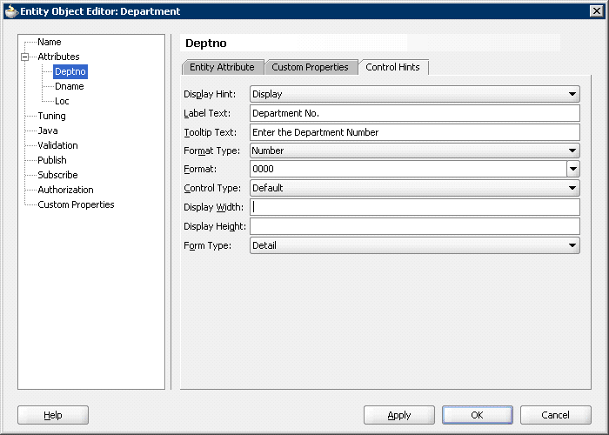
Task: Switch to the Entity Attribute tab
Action: pyautogui.click(x=222, y=67)
